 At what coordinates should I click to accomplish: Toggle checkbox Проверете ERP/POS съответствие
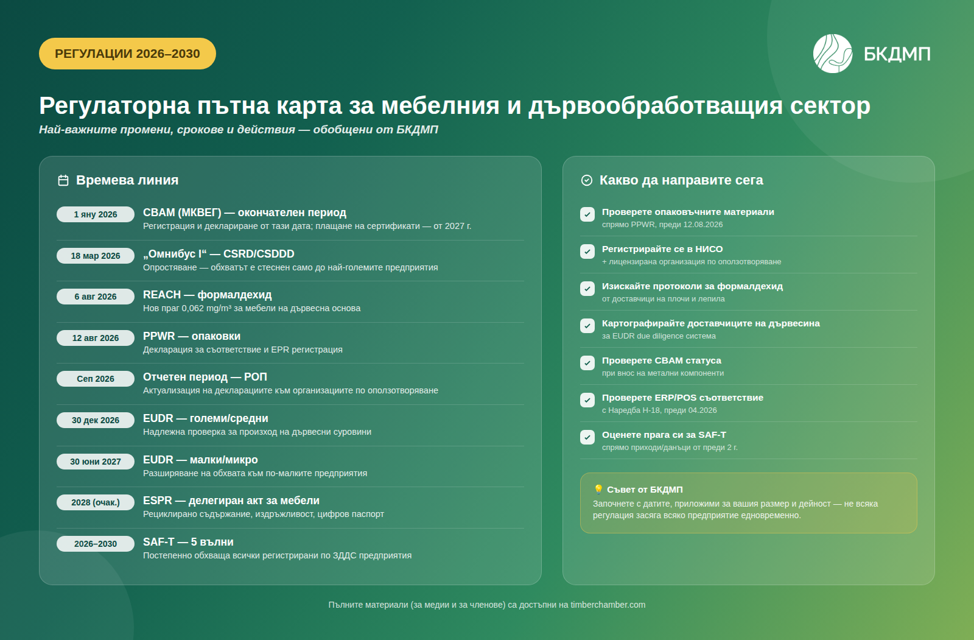[587, 400]
